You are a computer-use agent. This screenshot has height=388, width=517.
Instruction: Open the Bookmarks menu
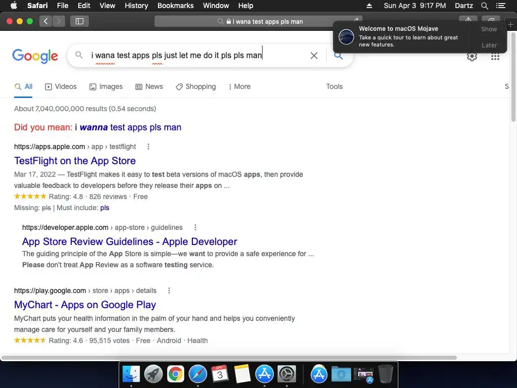click(x=175, y=6)
